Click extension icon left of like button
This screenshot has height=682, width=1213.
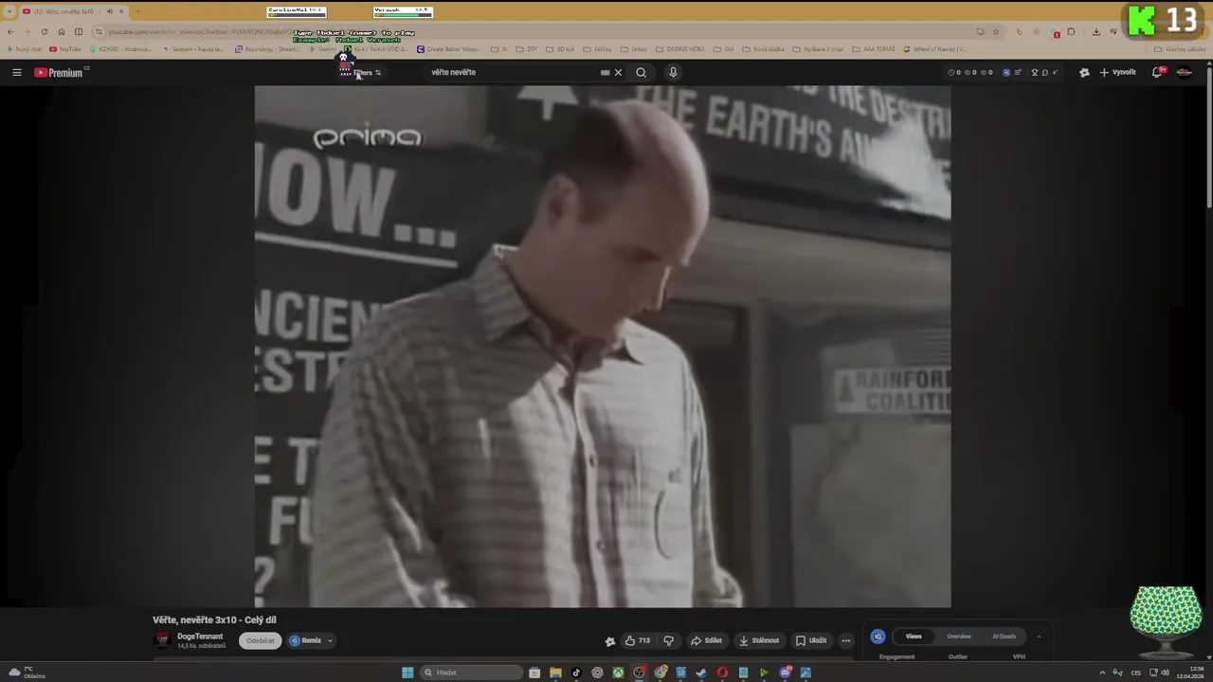click(610, 641)
